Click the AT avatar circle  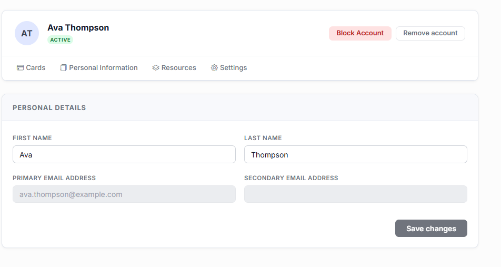(27, 33)
